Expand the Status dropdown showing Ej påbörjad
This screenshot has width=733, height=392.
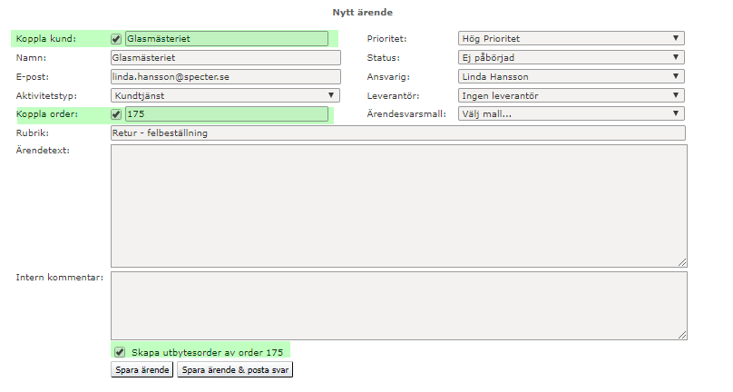coord(571,58)
